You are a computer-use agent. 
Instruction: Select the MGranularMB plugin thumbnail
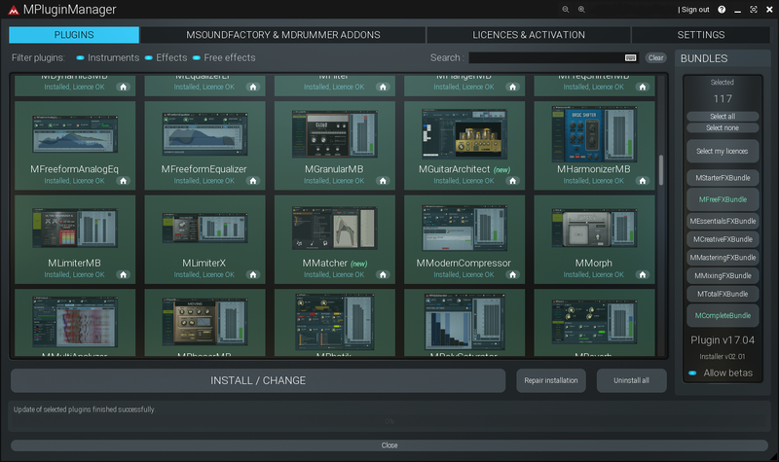click(334, 134)
